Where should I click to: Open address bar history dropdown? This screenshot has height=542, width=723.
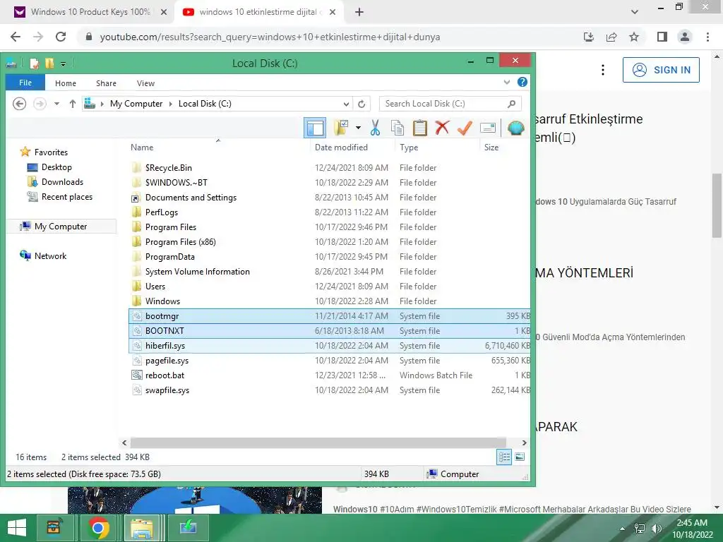pyautogui.click(x=346, y=104)
